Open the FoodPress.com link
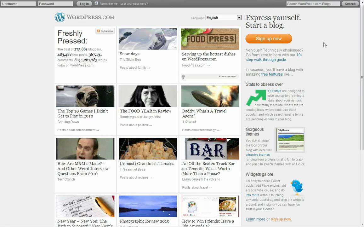Image resolution: width=364 pixels, height=227 pixels. click(x=196, y=66)
